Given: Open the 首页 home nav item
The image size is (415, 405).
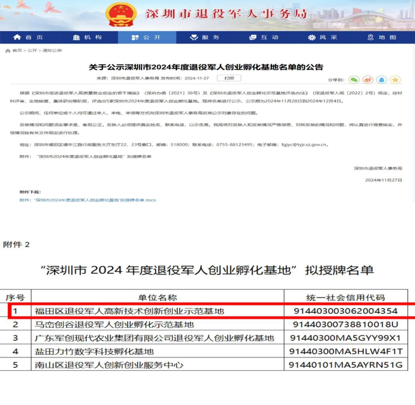Looking at the screenshot, I should point(29,37).
